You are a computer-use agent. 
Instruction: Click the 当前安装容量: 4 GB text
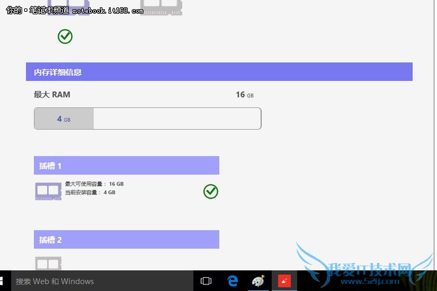coord(90,192)
